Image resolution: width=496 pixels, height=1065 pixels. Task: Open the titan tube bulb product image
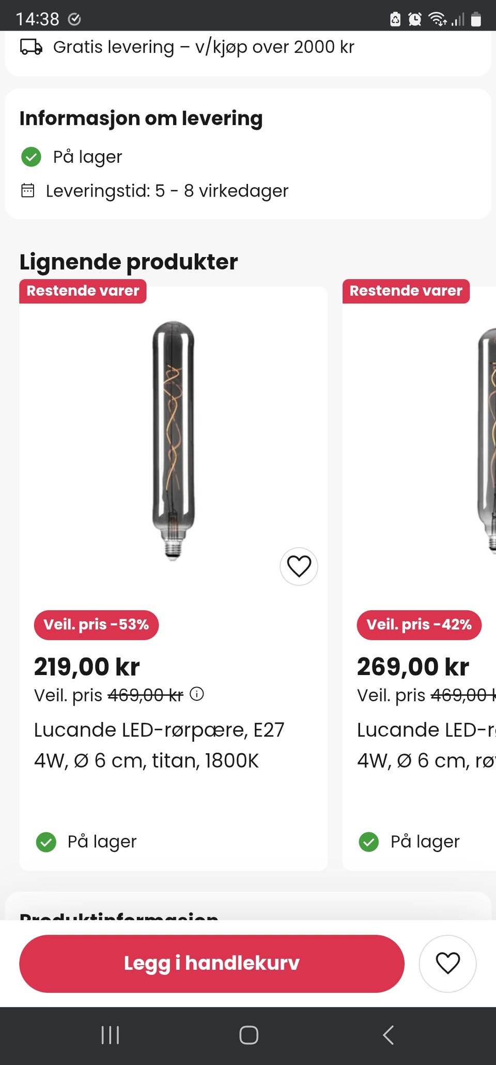pos(173,441)
